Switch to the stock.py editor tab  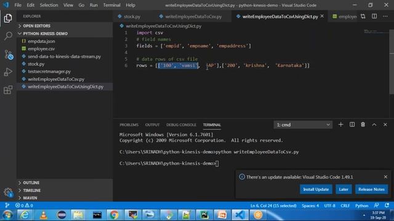click(x=132, y=17)
